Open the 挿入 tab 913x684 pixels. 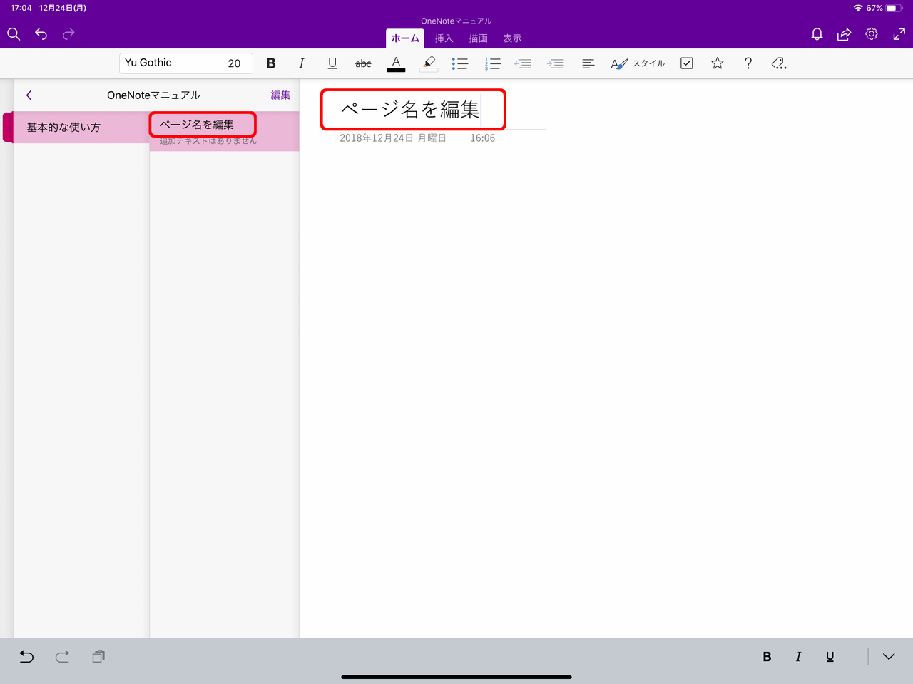[444, 38]
